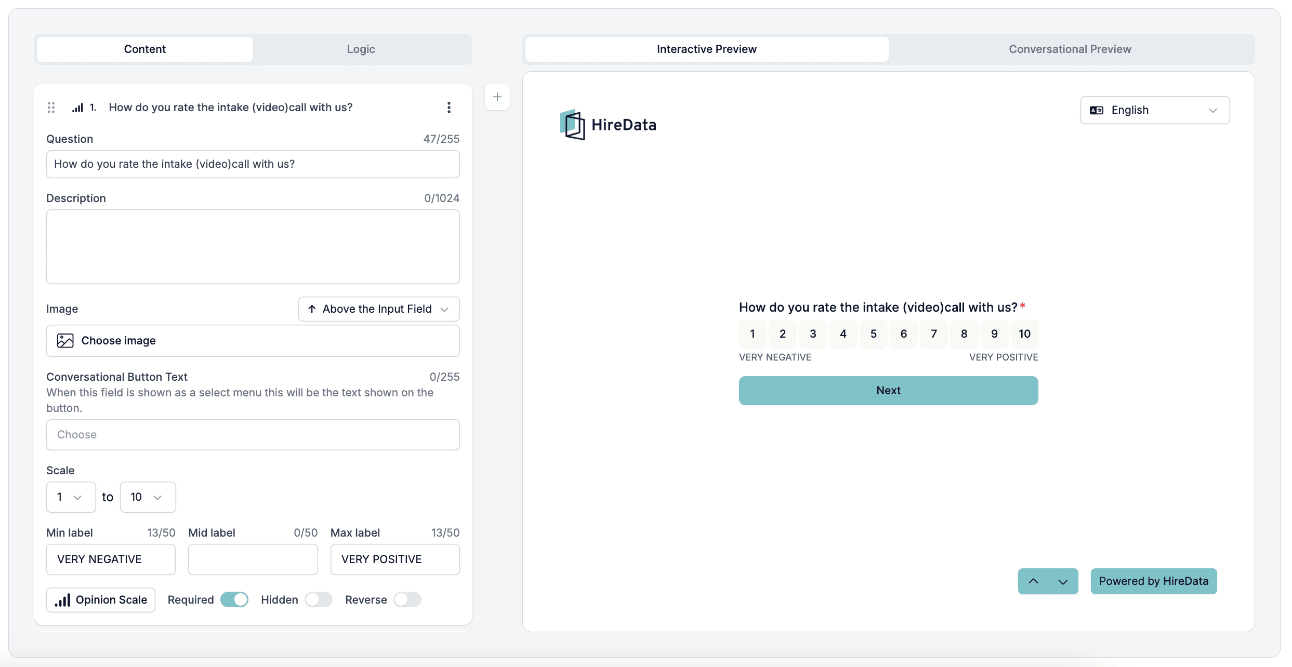Open the Above the Input Field dropdown
The width and height of the screenshot is (1292, 667).
tap(379, 309)
